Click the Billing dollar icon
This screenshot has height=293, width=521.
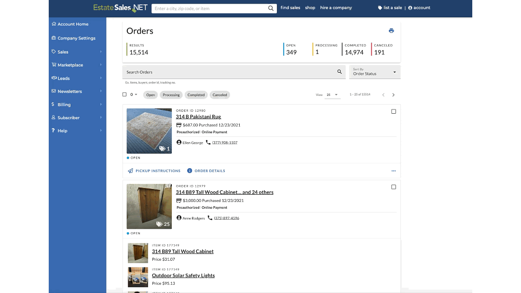[x=53, y=104]
